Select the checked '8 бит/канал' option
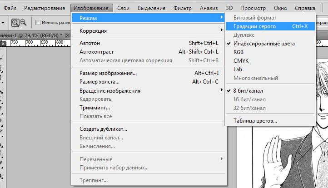Screen dimensions: 328x188 (x=248, y=91)
